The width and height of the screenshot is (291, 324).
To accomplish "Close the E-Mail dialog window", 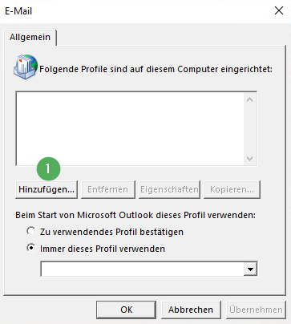I will tap(279, 10).
